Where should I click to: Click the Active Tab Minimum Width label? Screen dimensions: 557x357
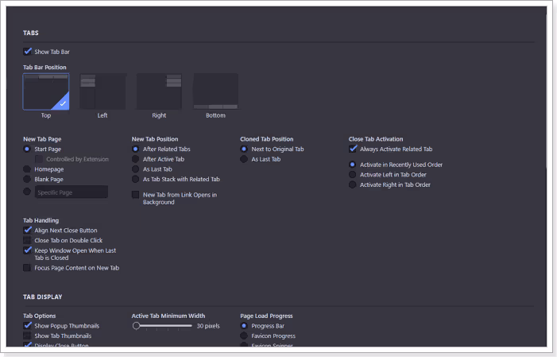coord(168,316)
